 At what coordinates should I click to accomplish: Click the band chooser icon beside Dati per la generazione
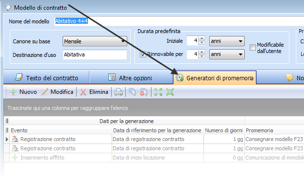pyautogui.click(x=7, y=121)
